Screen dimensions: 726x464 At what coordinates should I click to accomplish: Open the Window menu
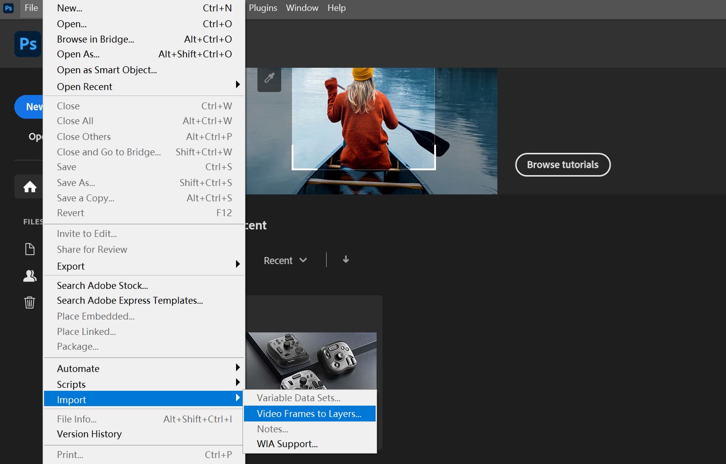302,8
